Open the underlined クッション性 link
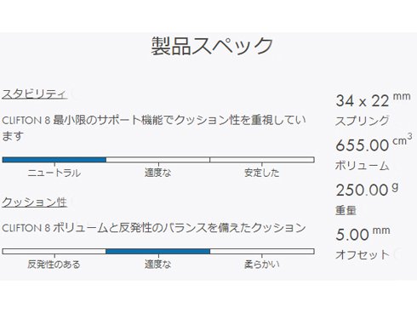The image size is (417, 313). pyautogui.click(x=34, y=202)
